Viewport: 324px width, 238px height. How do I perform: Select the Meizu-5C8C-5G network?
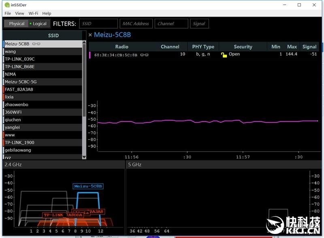pyautogui.click(x=43, y=82)
